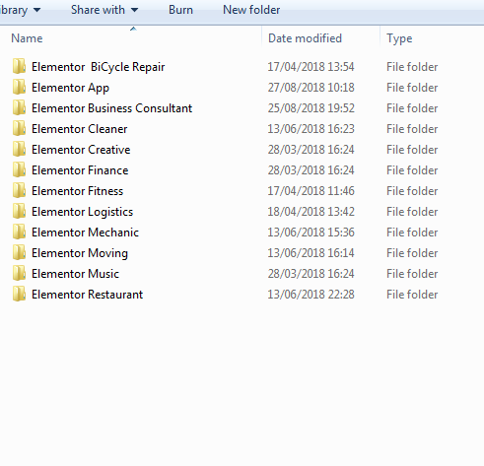Click the Elementor Mechanic folder icon
This screenshot has width=484, height=466.
click(19, 232)
